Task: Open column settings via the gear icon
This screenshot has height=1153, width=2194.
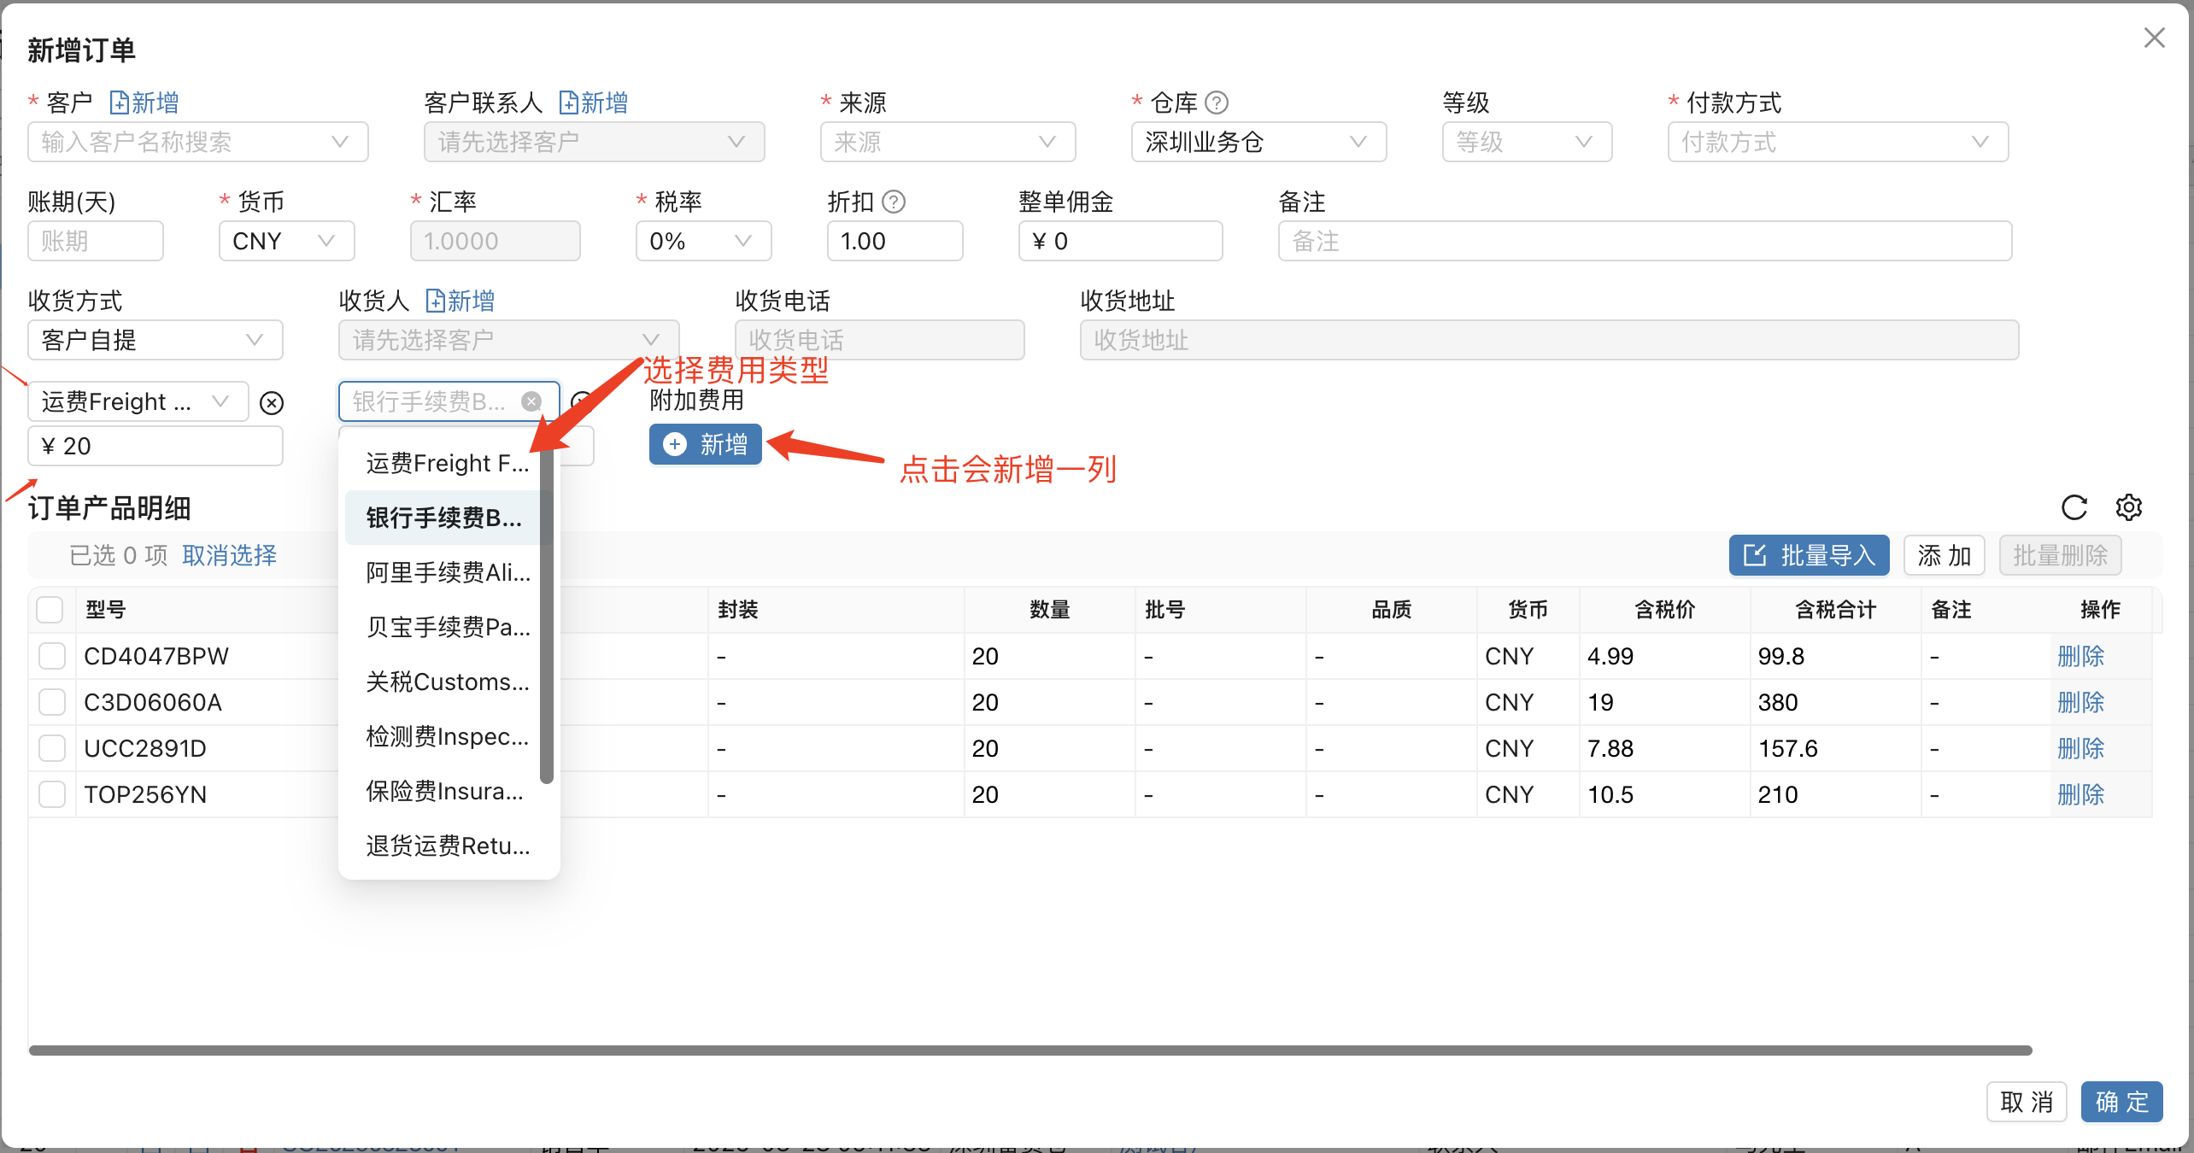Action: (2129, 507)
